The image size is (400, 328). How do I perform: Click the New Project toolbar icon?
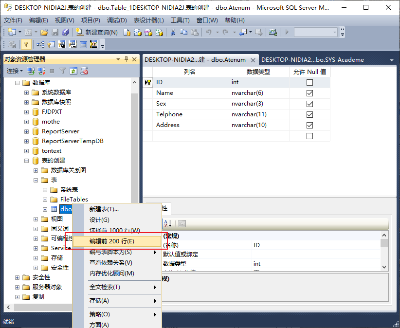coord(12,32)
